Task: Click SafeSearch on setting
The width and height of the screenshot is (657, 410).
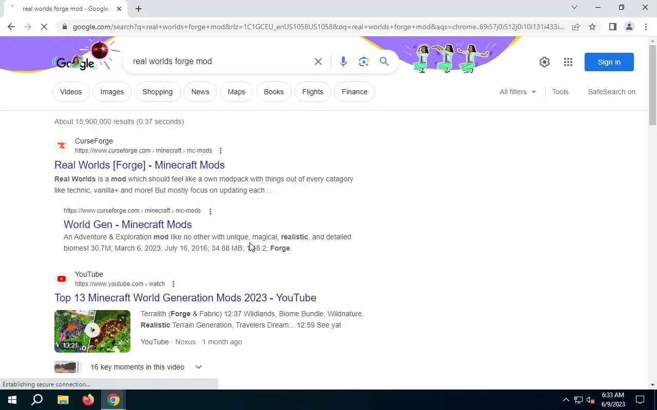Action: (611, 92)
